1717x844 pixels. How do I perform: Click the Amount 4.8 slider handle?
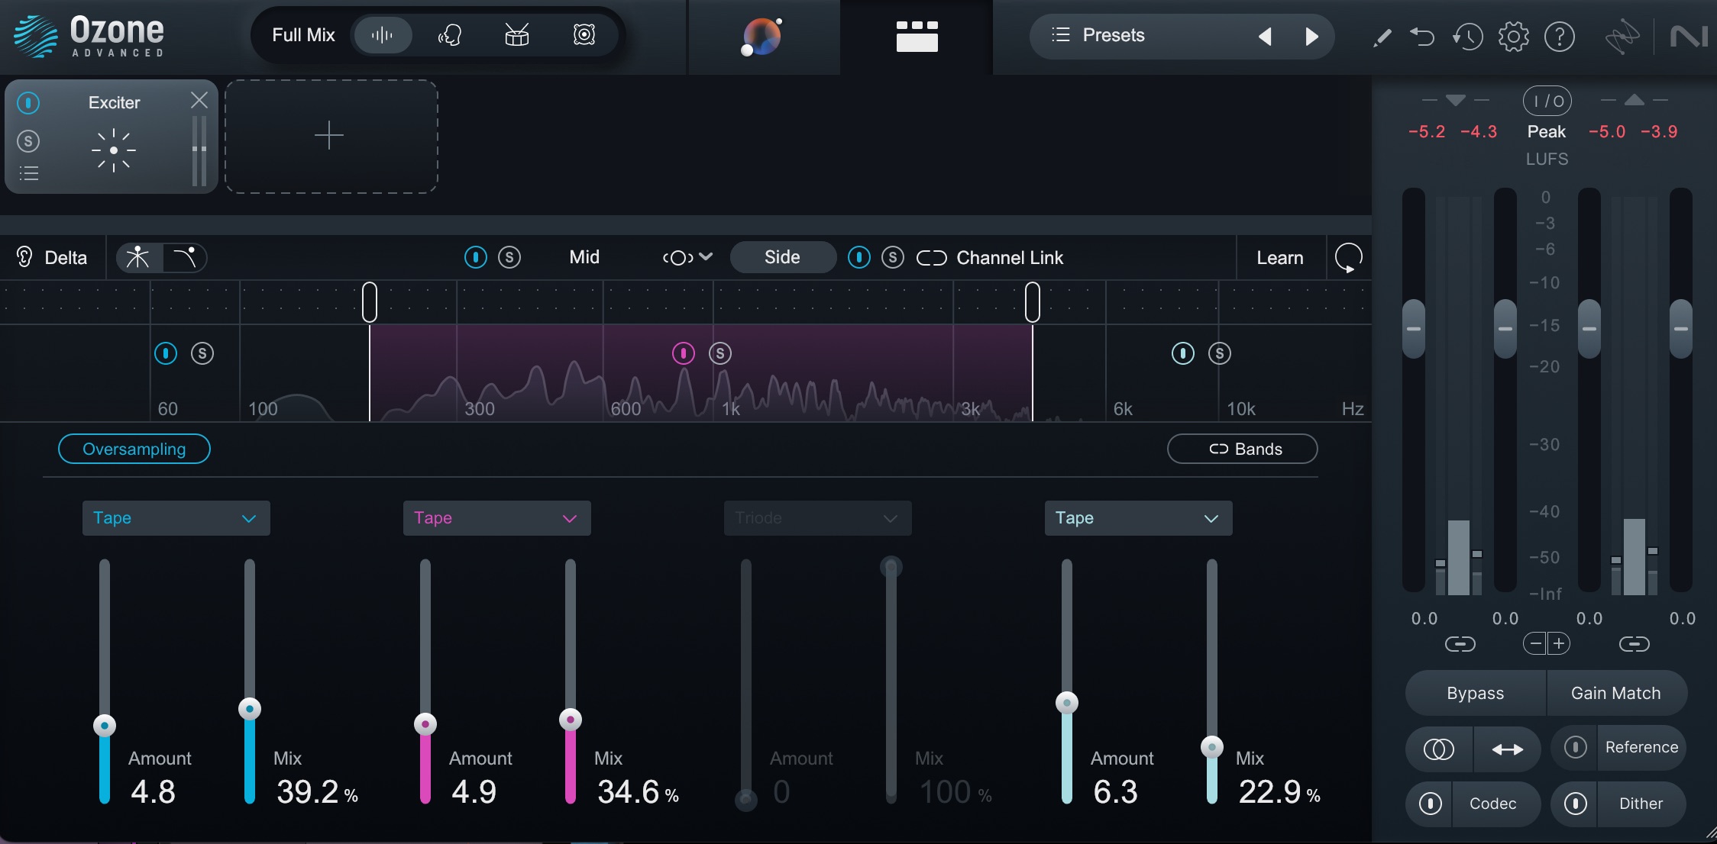[x=105, y=725]
